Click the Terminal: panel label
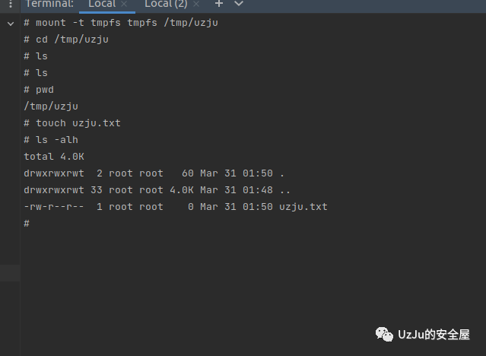 (x=49, y=4)
